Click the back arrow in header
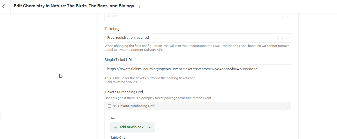The height and width of the screenshot is (139, 337). 4,6
